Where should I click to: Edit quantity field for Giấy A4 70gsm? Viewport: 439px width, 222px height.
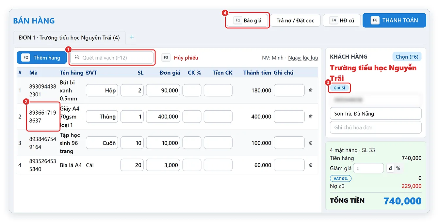pyautogui.click(x=132, y=117)
